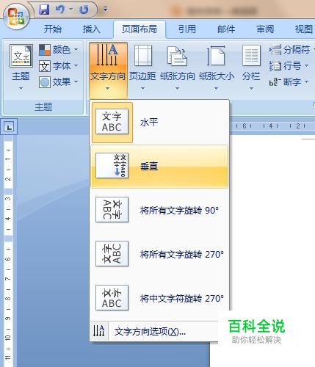Click the horizontal ruler at mark 4

[270, 126]
